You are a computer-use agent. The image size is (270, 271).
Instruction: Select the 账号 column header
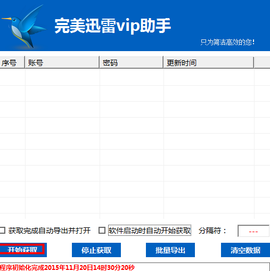(x=62, y=62)
